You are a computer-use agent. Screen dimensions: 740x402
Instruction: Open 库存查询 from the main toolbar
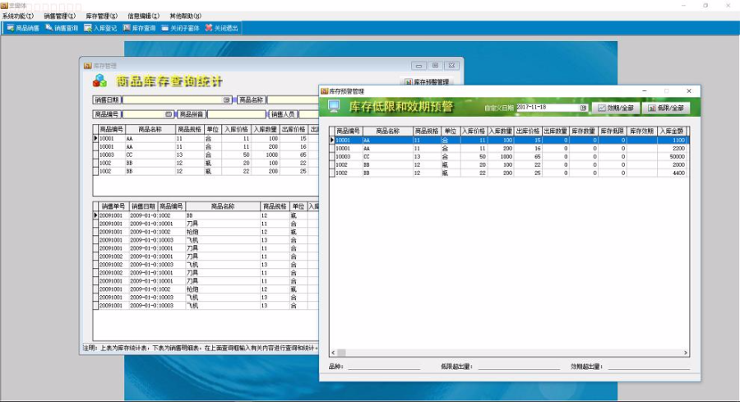coord(139,28)
